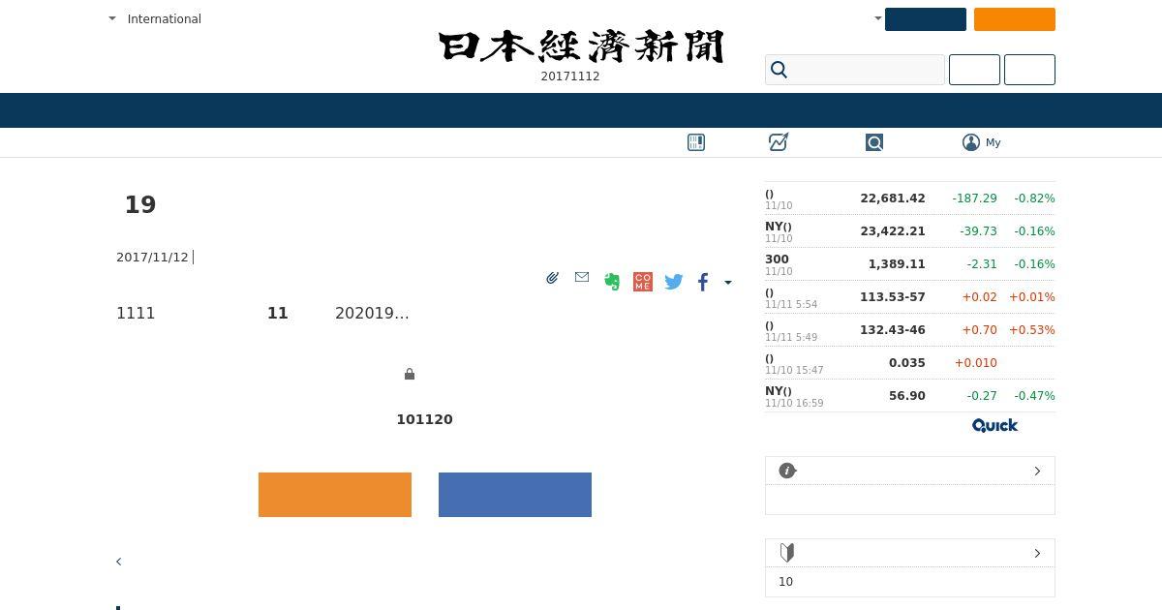This screenshot has width=1162, height=610.
Task: Click the truncated text 202019…
Action: point(372,313)
